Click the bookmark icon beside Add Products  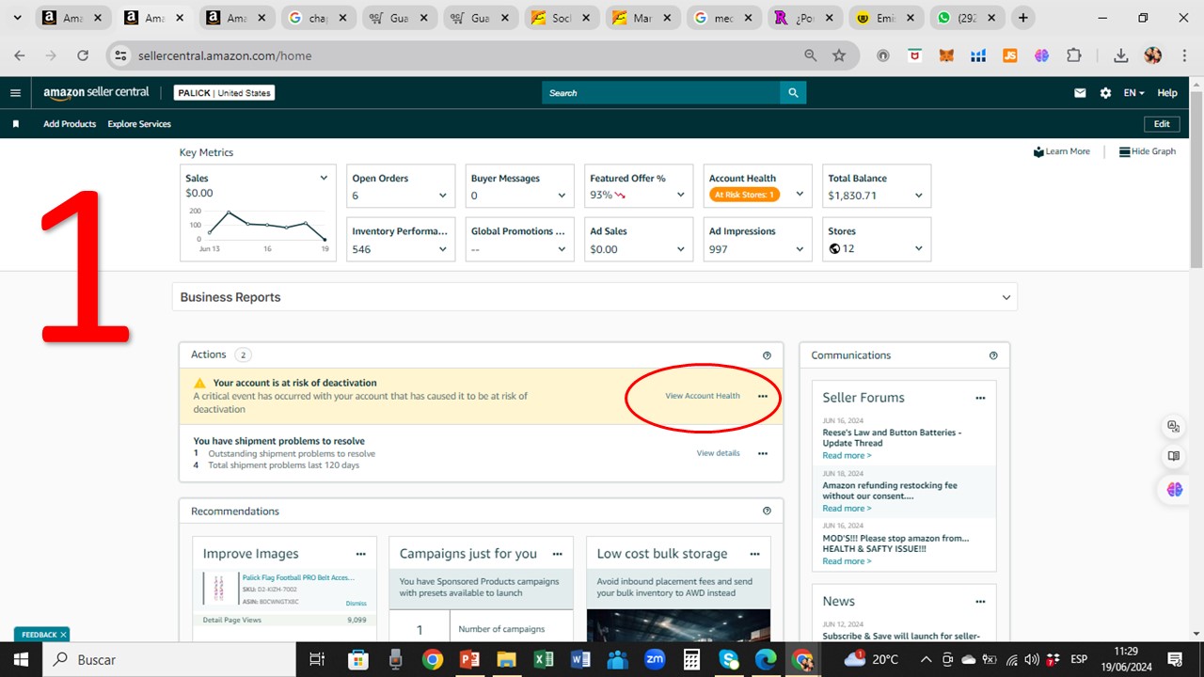coord(16,124)
